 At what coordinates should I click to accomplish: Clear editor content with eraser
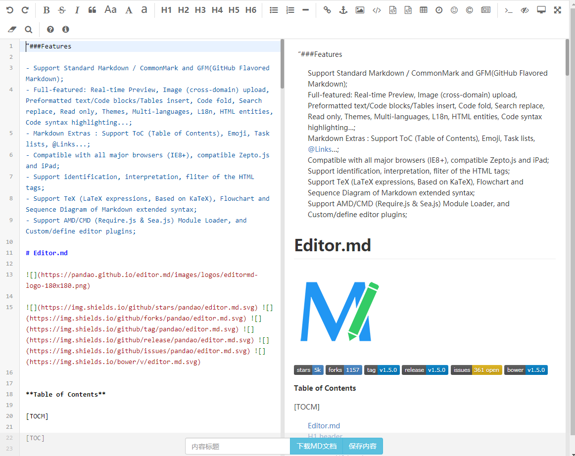click(12, 29)
